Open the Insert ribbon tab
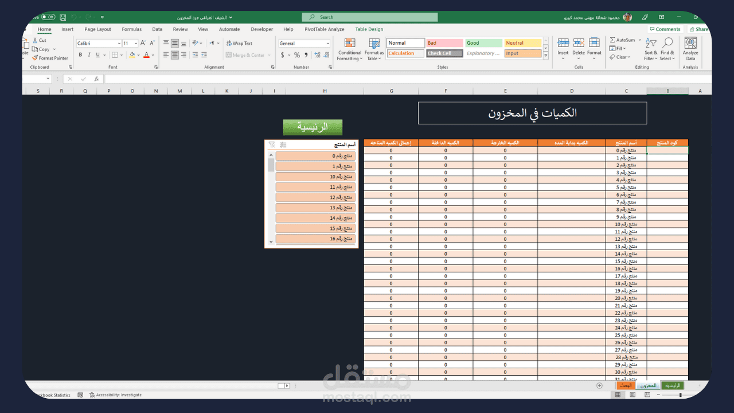734x413 pixels. pyautogui.click(x=68, y=29)
